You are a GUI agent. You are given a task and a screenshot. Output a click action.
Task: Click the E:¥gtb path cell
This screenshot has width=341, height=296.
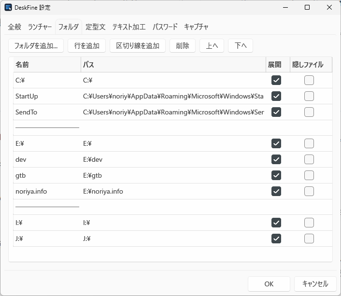173,175
